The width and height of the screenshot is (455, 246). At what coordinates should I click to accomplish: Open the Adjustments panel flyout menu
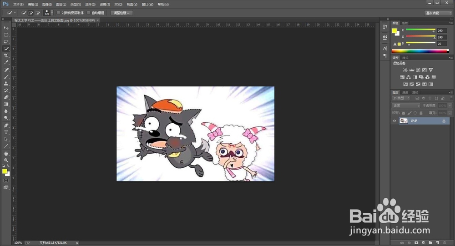tap(450, 58)
